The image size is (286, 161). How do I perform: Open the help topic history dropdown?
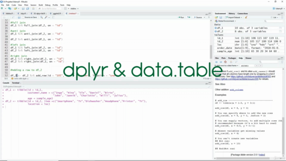click(227, 66)
